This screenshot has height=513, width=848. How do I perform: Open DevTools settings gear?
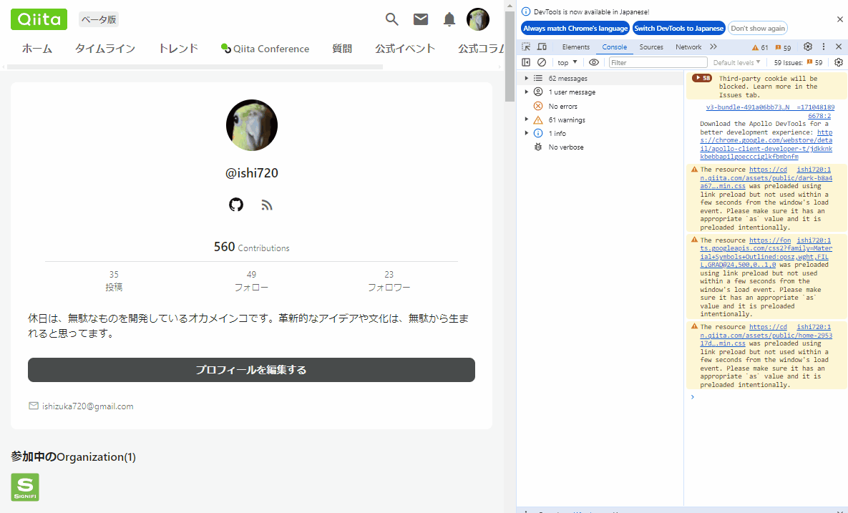tap(808, 46)
